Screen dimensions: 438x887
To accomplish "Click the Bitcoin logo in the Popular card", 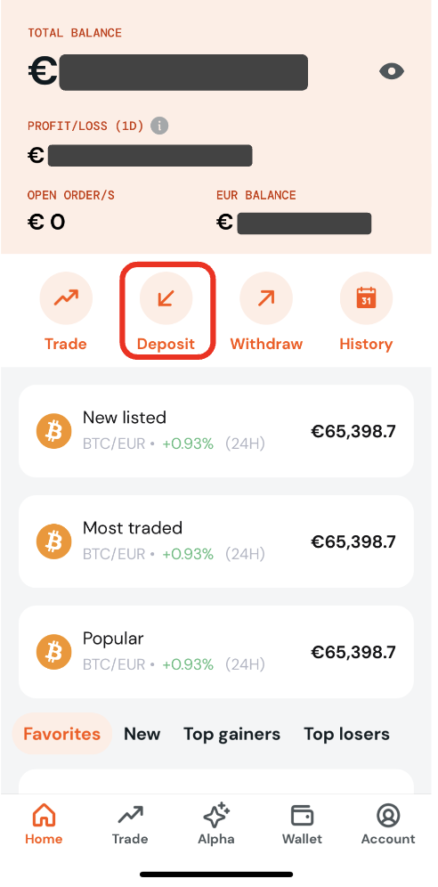I will pos(54,652).
